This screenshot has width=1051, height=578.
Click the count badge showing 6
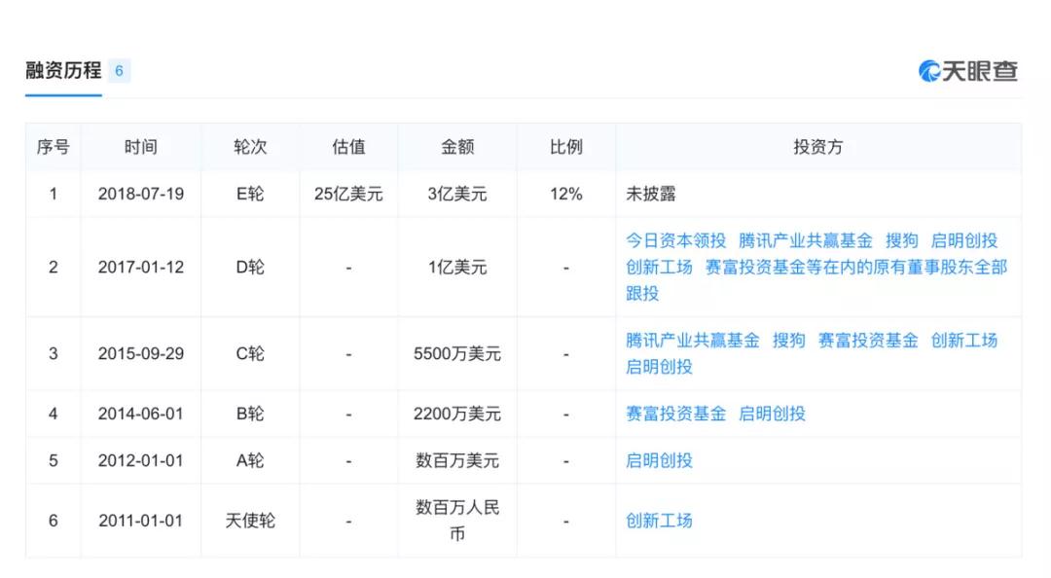click(119, 71)
